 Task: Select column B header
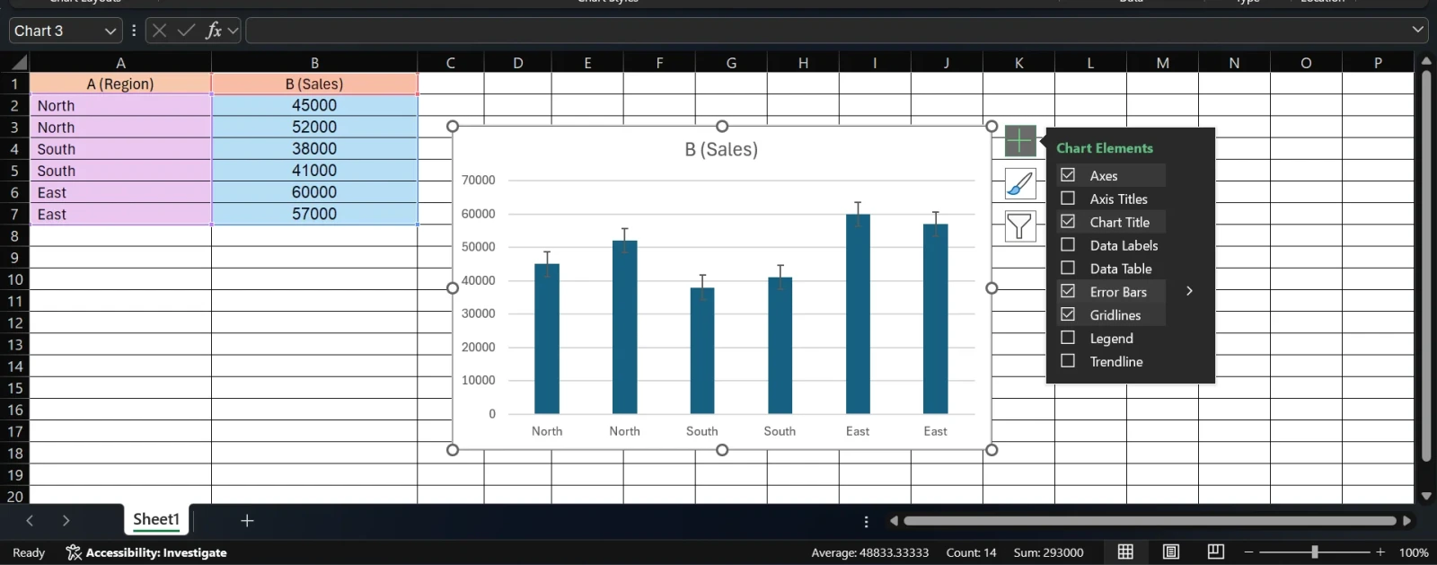tap(314, 63)
